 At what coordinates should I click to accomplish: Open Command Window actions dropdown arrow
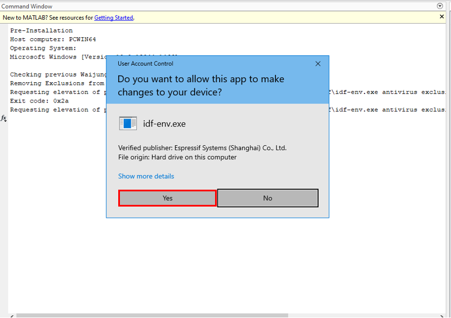(x=440, y=6)
